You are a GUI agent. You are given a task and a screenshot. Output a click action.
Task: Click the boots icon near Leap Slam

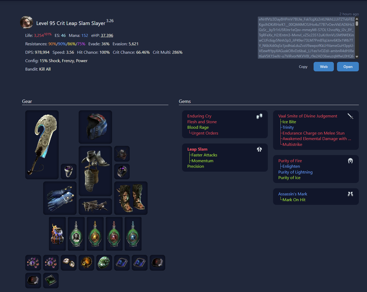[259, 149]
